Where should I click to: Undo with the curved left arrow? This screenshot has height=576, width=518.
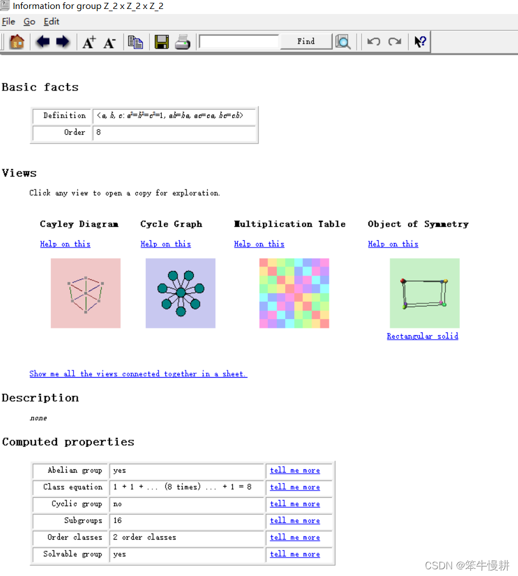pos(374,41)
